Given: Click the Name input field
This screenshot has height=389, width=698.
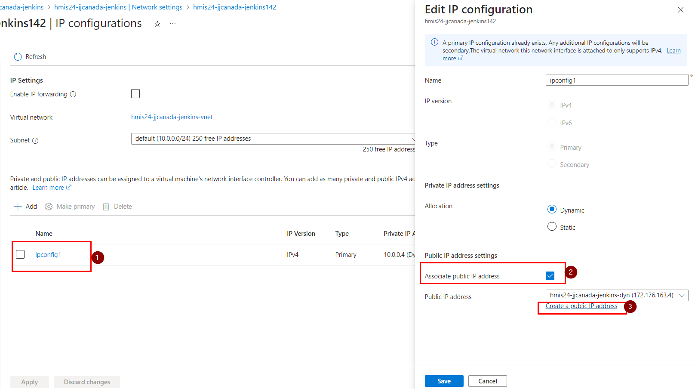Looking at the screenshot, I should coord(617,80).
